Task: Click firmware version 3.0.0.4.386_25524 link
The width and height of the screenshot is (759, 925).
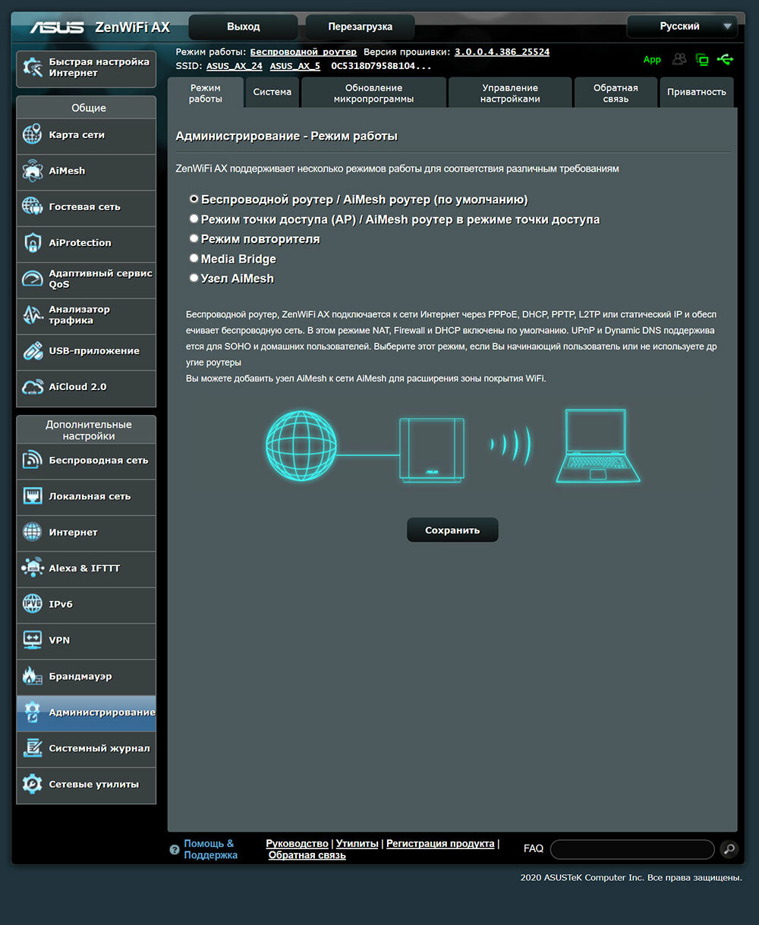Action: (502, 52)
